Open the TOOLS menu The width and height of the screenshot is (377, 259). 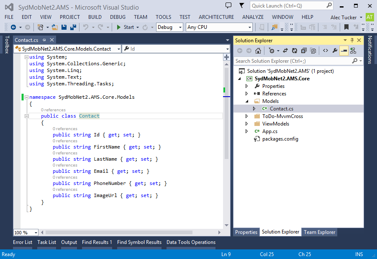point(164,17)
